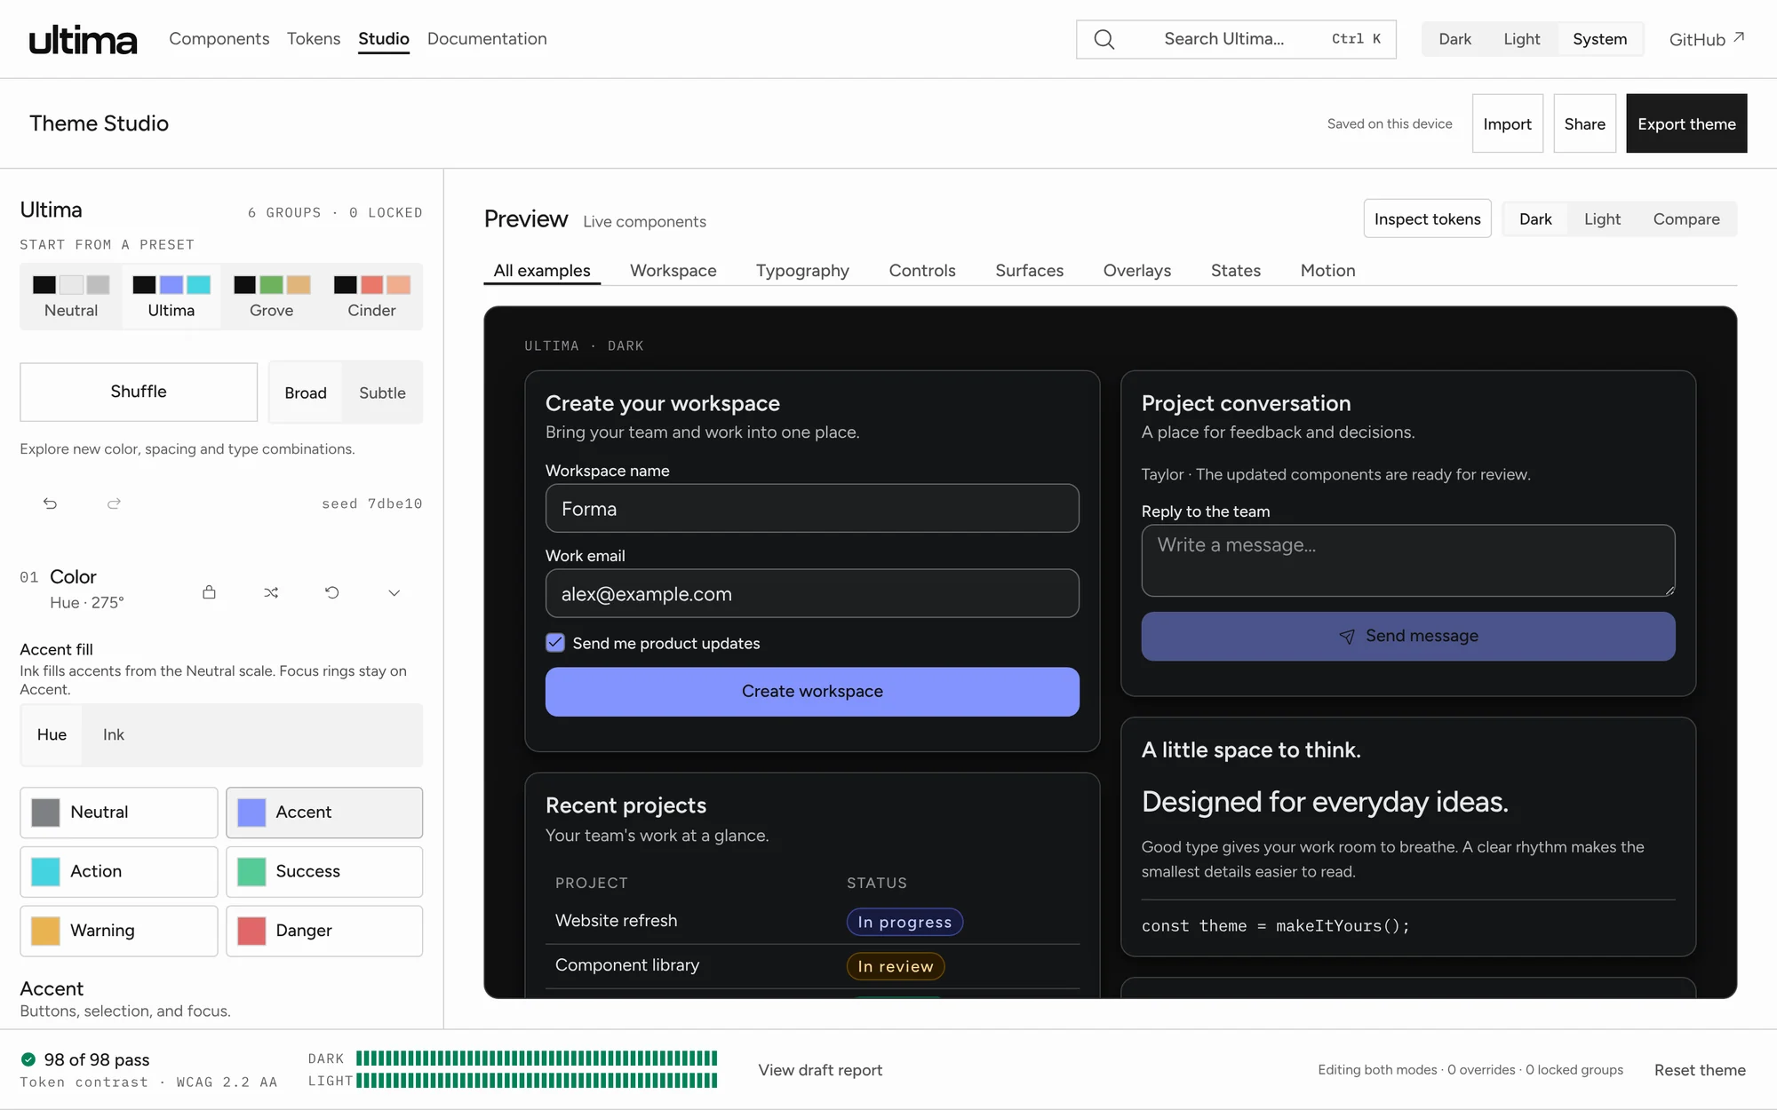
Task: Set accent fill to Ink
Action: 114,734
